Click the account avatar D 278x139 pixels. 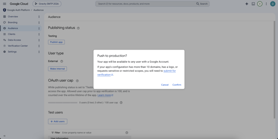[x=273, y=4]
